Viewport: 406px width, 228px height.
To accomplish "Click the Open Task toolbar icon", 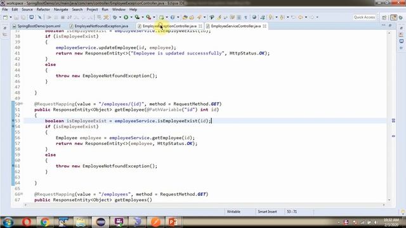I will (x=192, y=17).
